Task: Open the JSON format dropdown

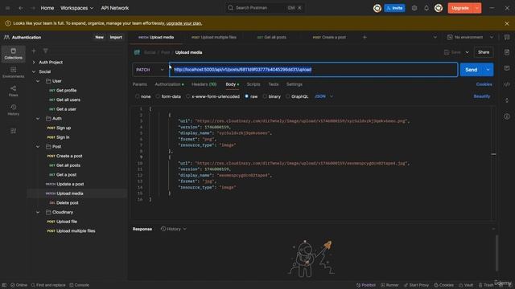Action: click(x=323, y=96)
